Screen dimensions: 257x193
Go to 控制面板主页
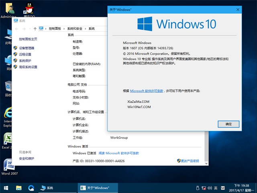[28, 39]
